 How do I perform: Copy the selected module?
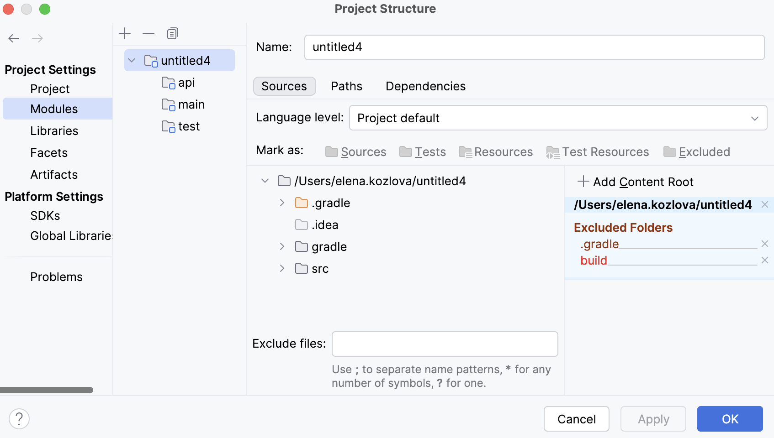click(x=172, y=33)
